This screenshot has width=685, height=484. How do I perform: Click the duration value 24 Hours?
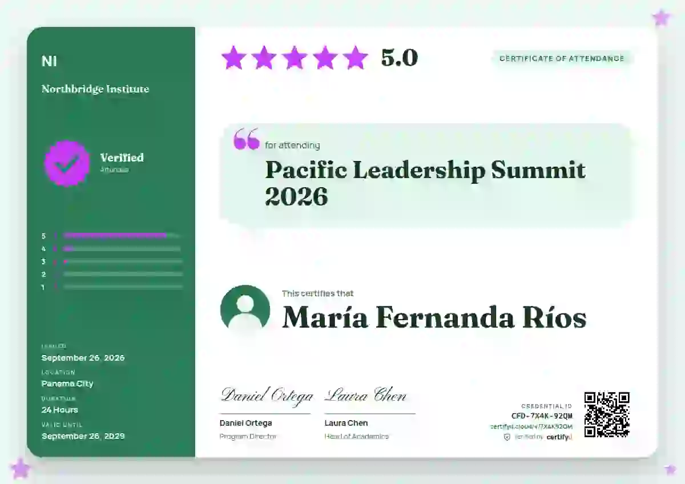pos(60,410)
